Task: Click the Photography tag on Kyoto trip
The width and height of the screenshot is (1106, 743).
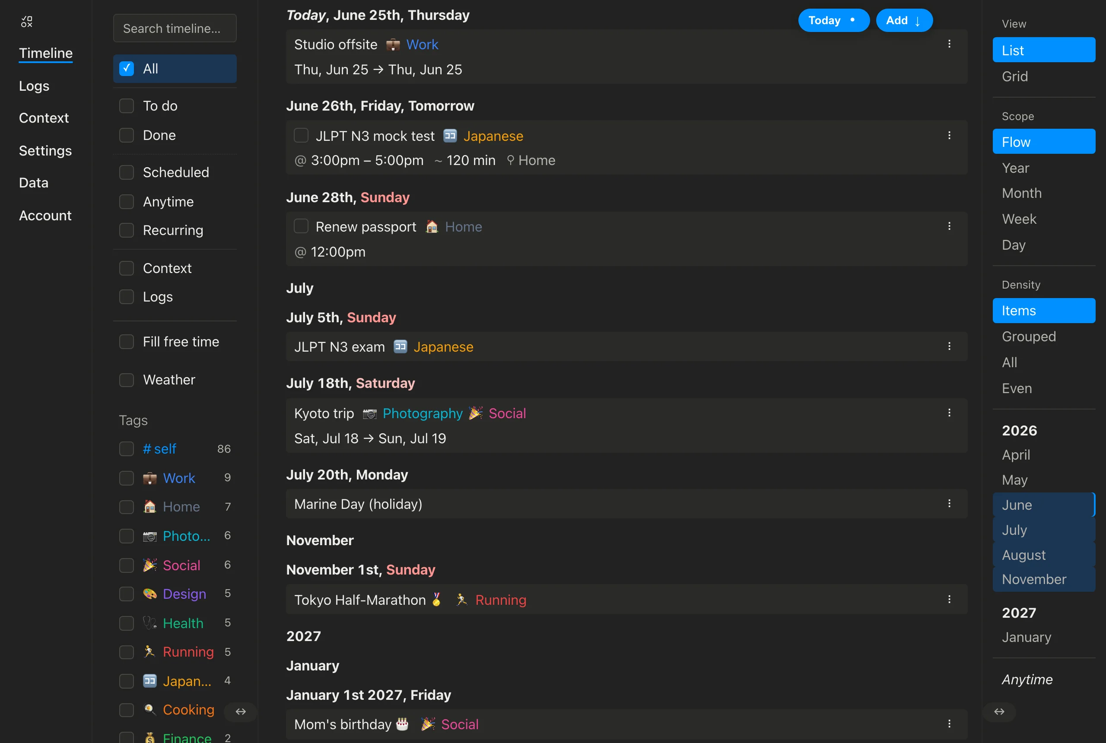Action: click(423, 413)
